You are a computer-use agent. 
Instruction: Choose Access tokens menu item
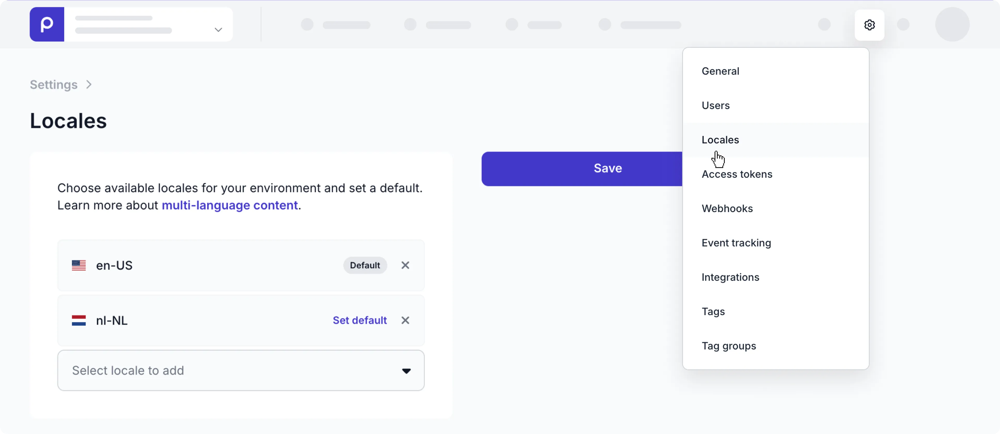click(x=737, y=174)
